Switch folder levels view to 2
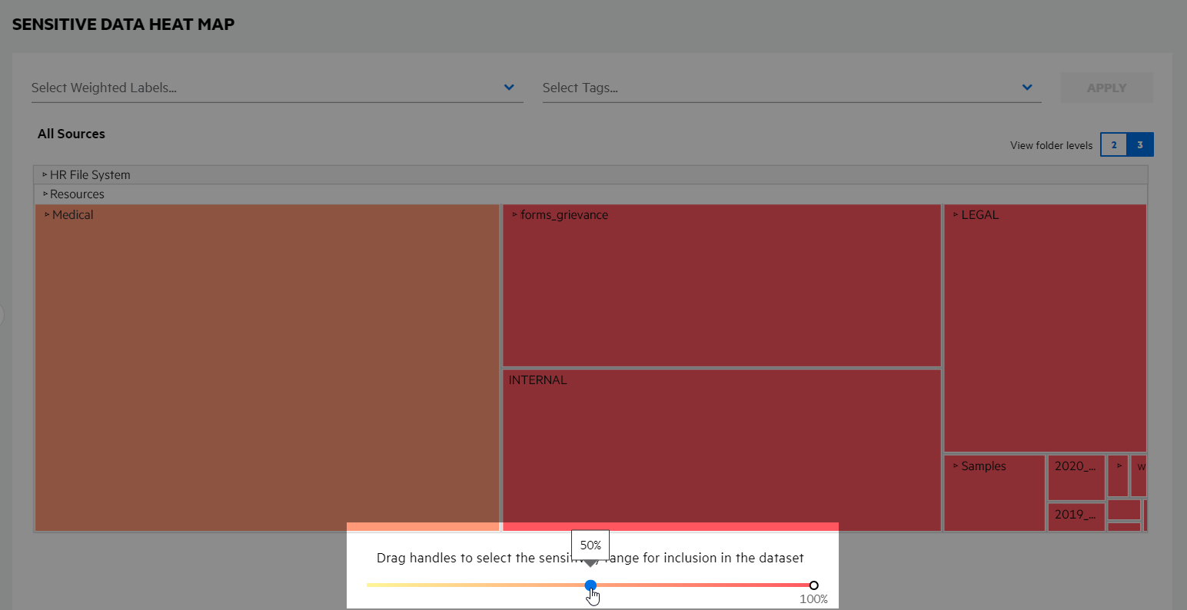Image resolution: width=1187 pixels, height=610 pixels. pos(1114,144)
